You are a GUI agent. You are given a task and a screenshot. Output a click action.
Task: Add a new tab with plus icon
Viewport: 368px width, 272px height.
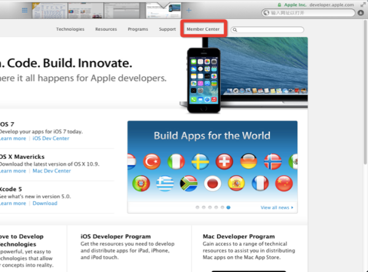tap(189, 10)
